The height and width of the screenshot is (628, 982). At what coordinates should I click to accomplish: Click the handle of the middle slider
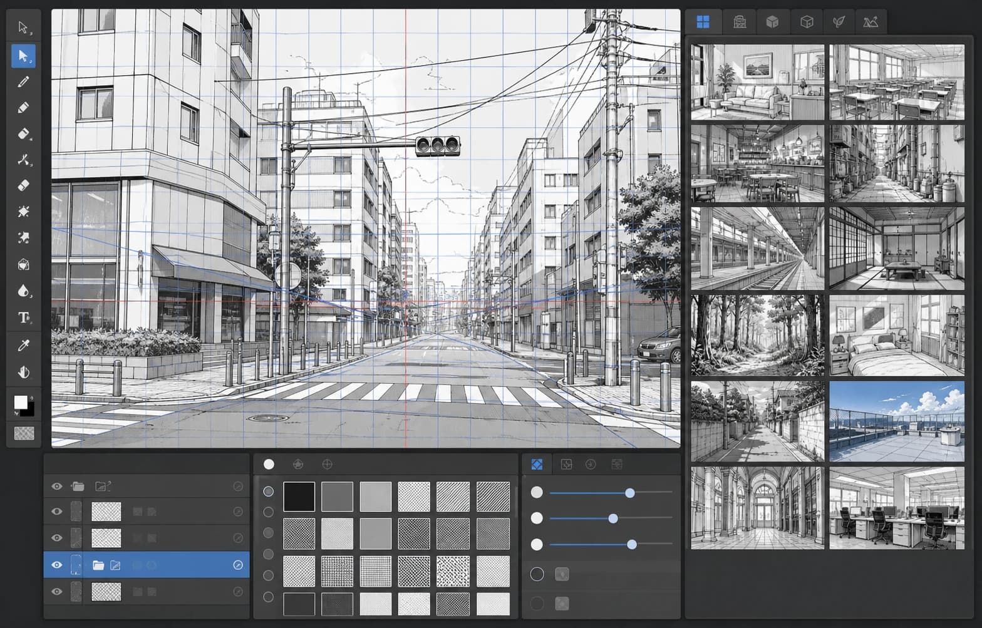click(613, 518)
